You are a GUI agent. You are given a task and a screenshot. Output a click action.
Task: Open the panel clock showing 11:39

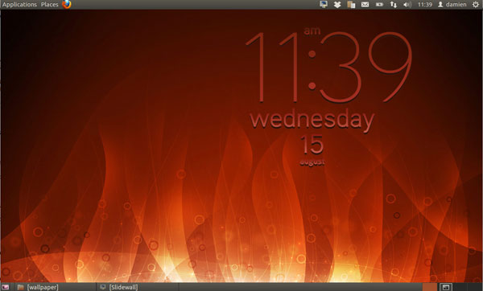coord(425,4)
